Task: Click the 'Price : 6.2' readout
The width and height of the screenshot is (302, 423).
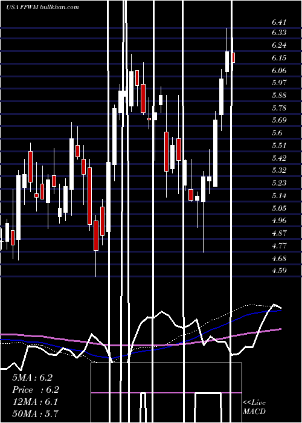Action: [x=36, y=390]
